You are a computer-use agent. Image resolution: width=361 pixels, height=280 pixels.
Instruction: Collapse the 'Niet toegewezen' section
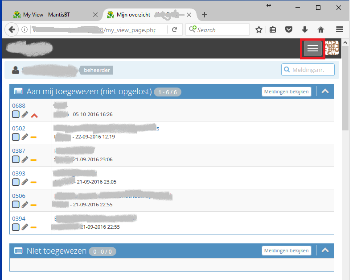coord(325,251)
